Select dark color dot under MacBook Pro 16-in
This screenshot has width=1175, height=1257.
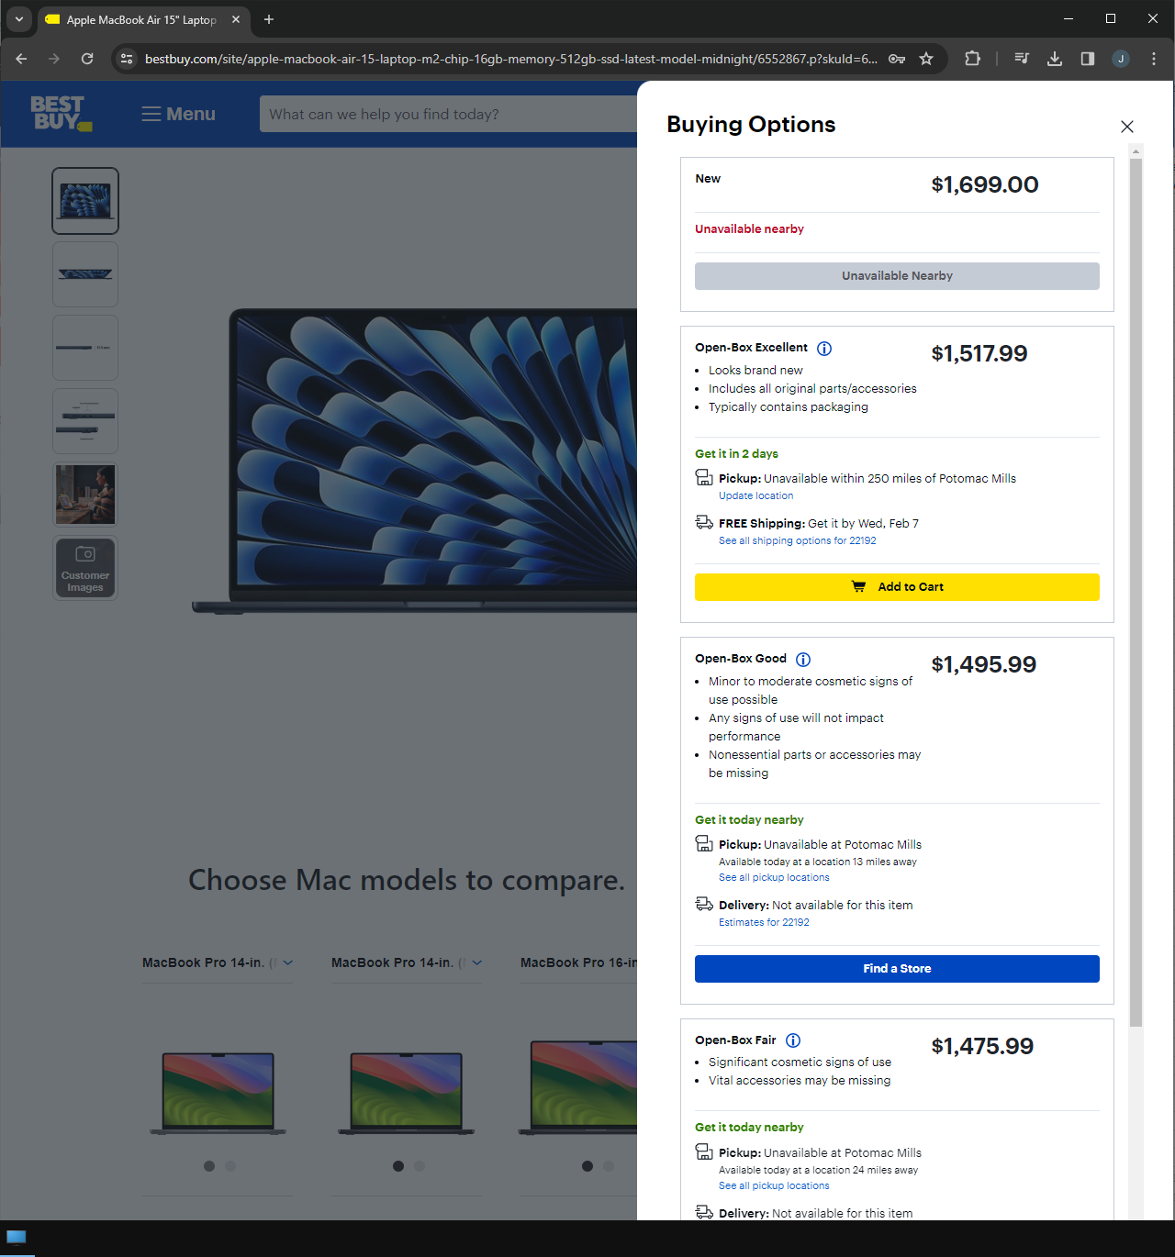pyautogui.click(x=587, y=1166)
